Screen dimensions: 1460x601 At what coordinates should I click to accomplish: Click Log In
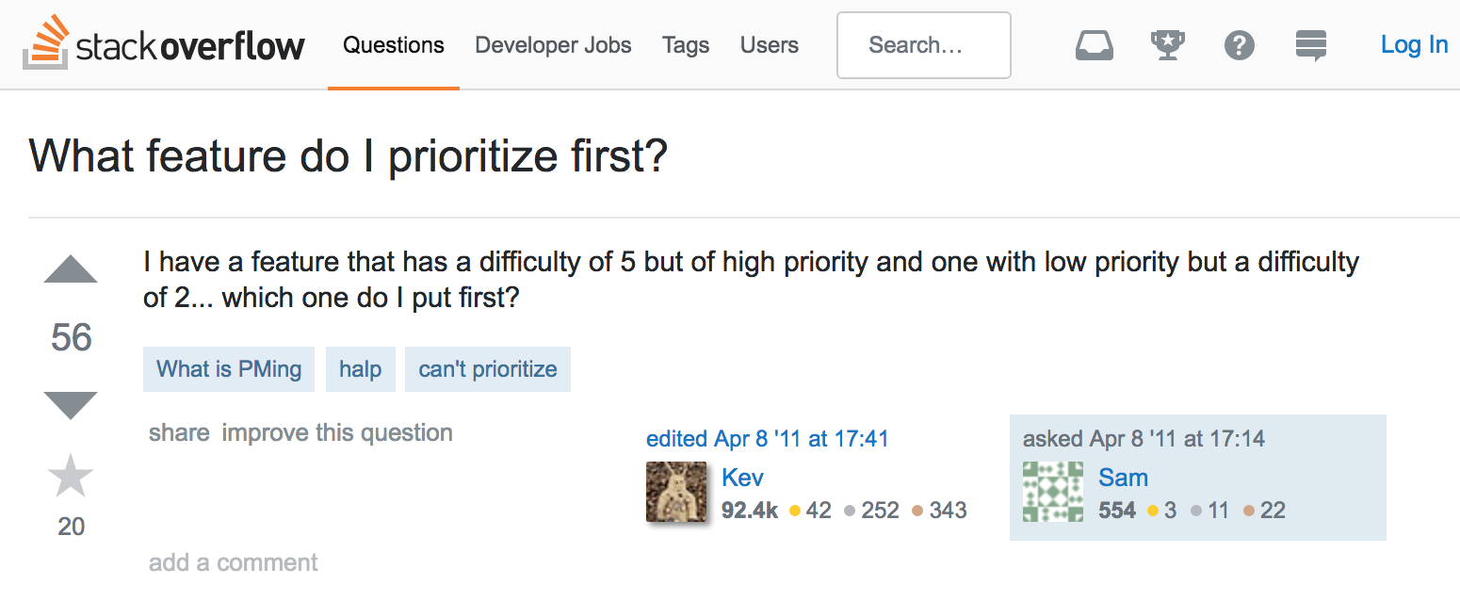coord(1414,44)
